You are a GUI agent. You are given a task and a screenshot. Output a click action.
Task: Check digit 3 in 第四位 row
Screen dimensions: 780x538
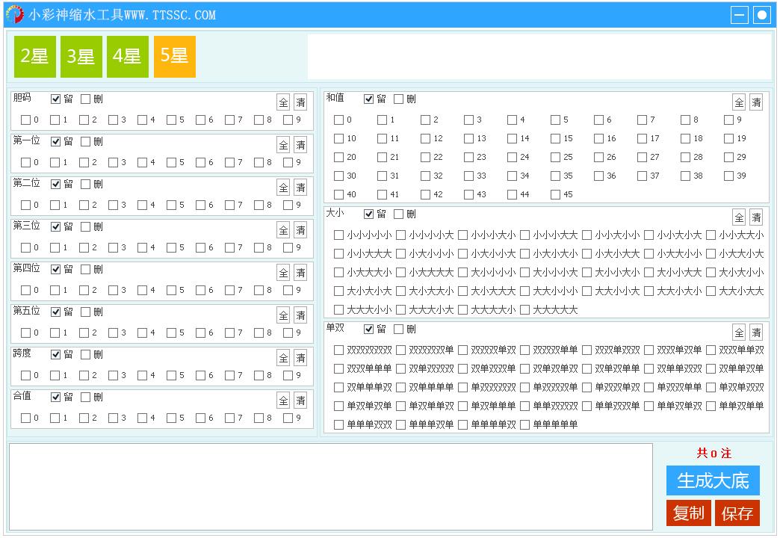pos(114,290)
